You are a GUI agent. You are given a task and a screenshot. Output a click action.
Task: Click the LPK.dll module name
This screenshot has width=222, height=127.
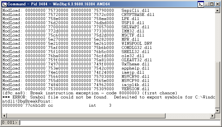(x=130, y=19)
